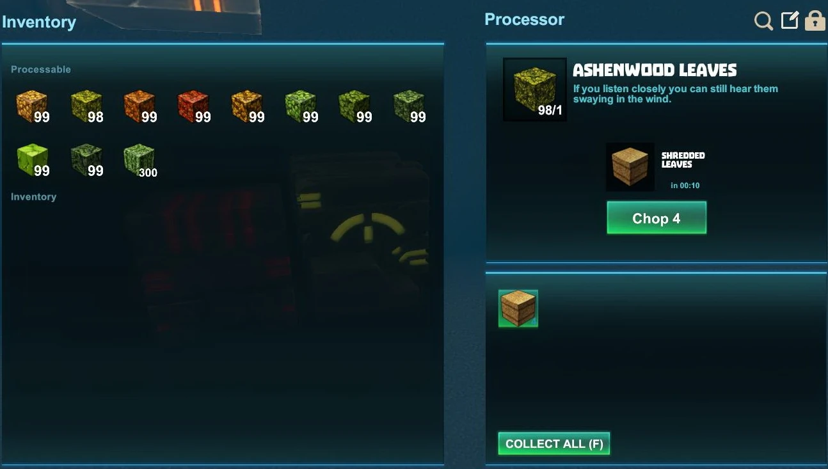This screenshot has height=469, width=828.
Task: Toggle the processor padlock icon
Action: (815, 20)
